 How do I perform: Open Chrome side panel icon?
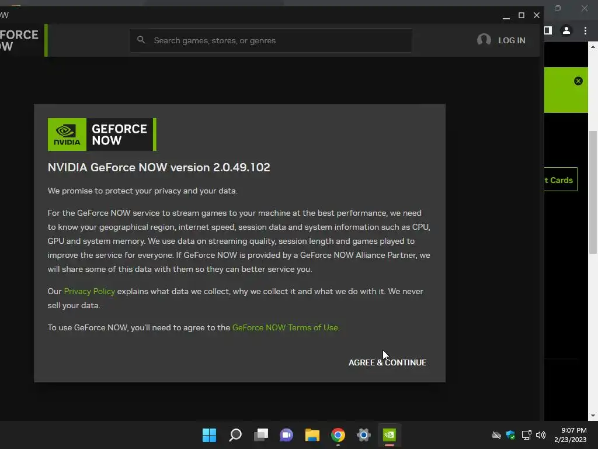click(x=548, y=30)
